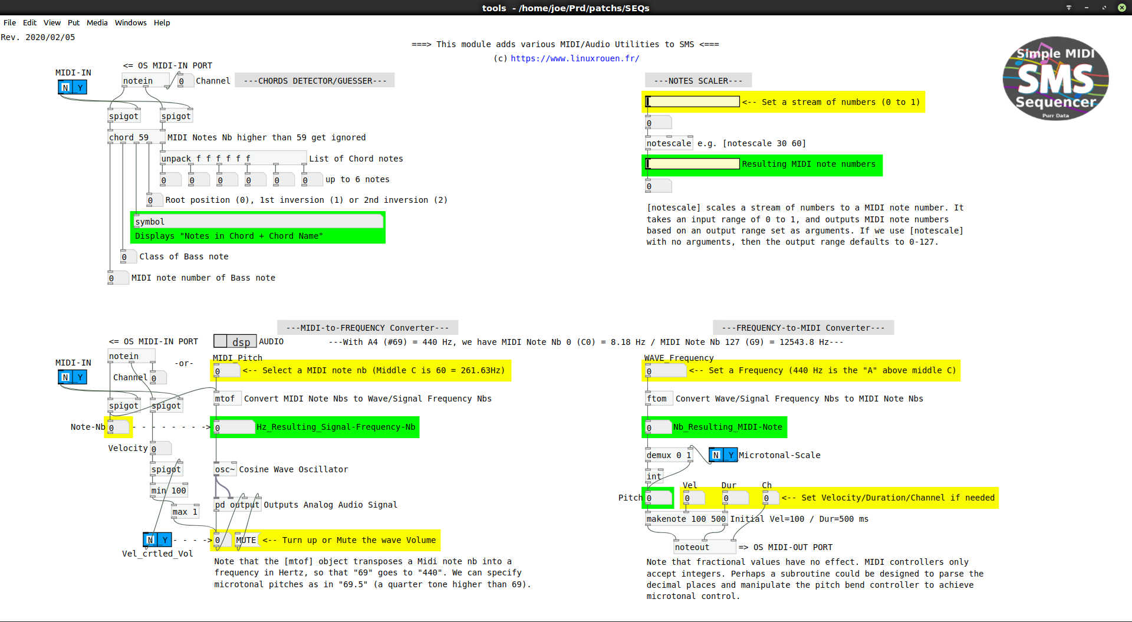Image resolution: width=1132 pixels, height=622 pixels.
Task: Select Y on the chord detector MIDI-IN radio
Action: click(x=80, y=88)
